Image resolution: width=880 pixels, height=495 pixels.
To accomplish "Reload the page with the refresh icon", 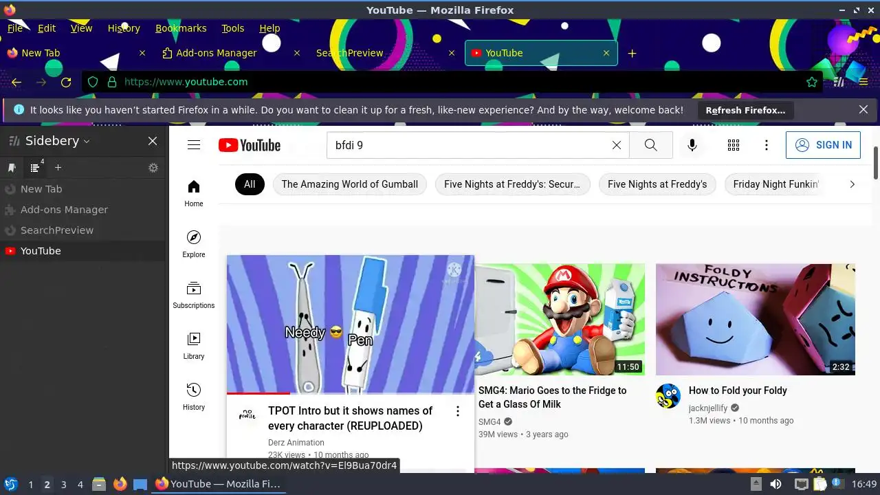I will coord(66,82).
